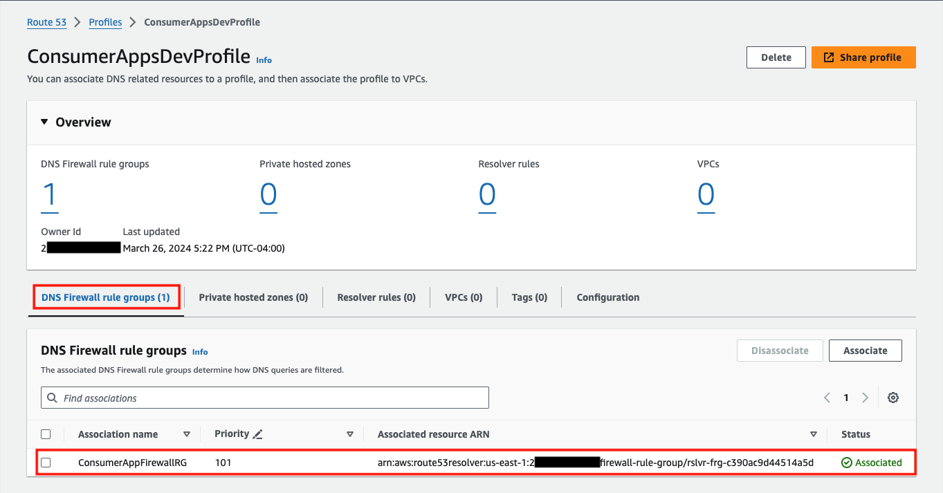Switch to VPCs tab
Image resolution: width=943 pixels, height=493 pixels.
click(x=464, y=297)
